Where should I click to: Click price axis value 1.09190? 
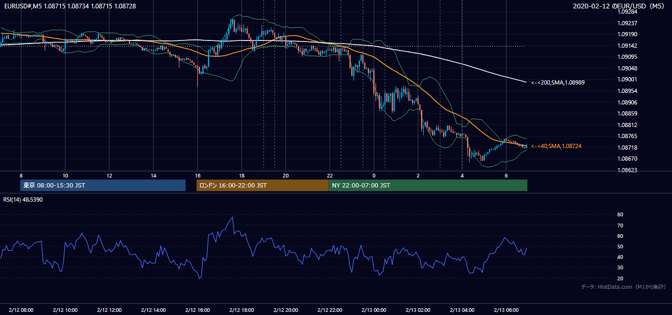pyautogui.click(x=627, y=35)
